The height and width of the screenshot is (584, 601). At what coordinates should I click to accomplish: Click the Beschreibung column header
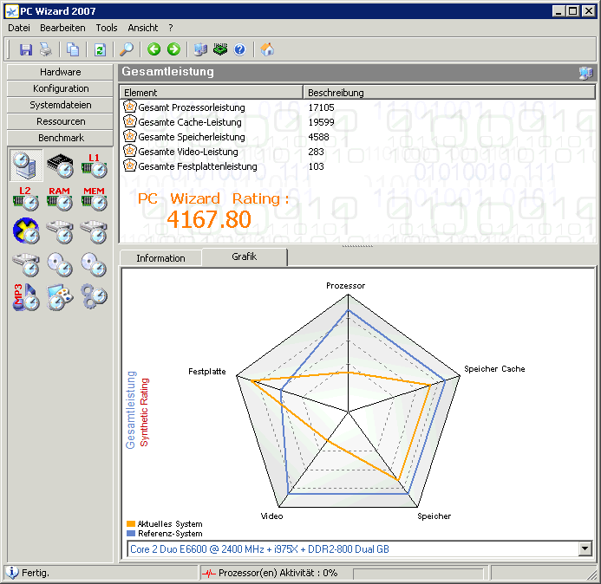click(x=449, y=93)
